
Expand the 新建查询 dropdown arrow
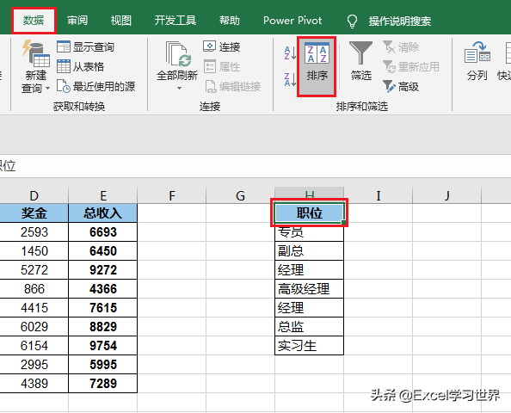pos(48,88)
